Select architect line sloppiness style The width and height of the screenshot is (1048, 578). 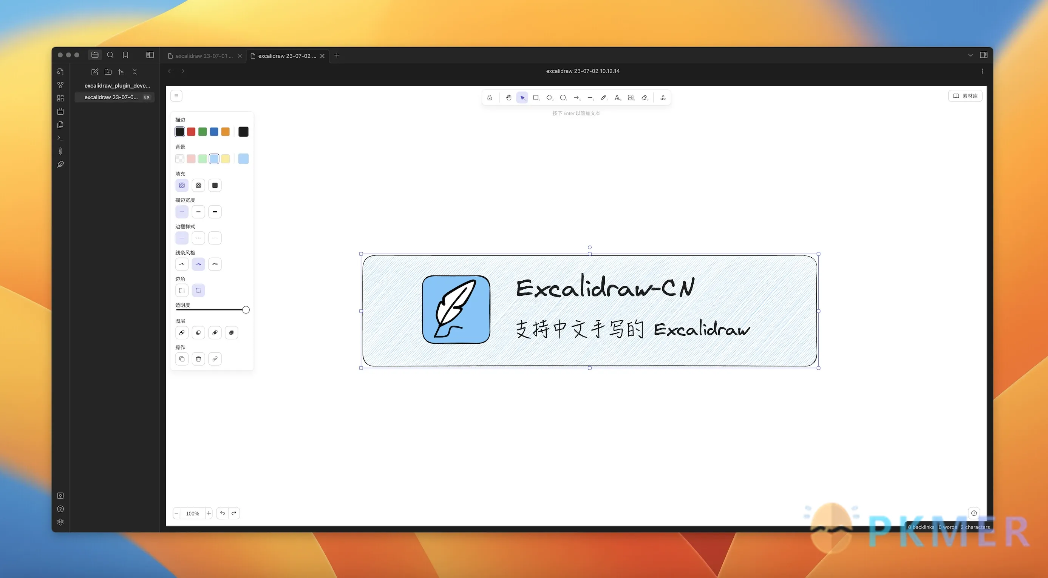click(182, 264)
